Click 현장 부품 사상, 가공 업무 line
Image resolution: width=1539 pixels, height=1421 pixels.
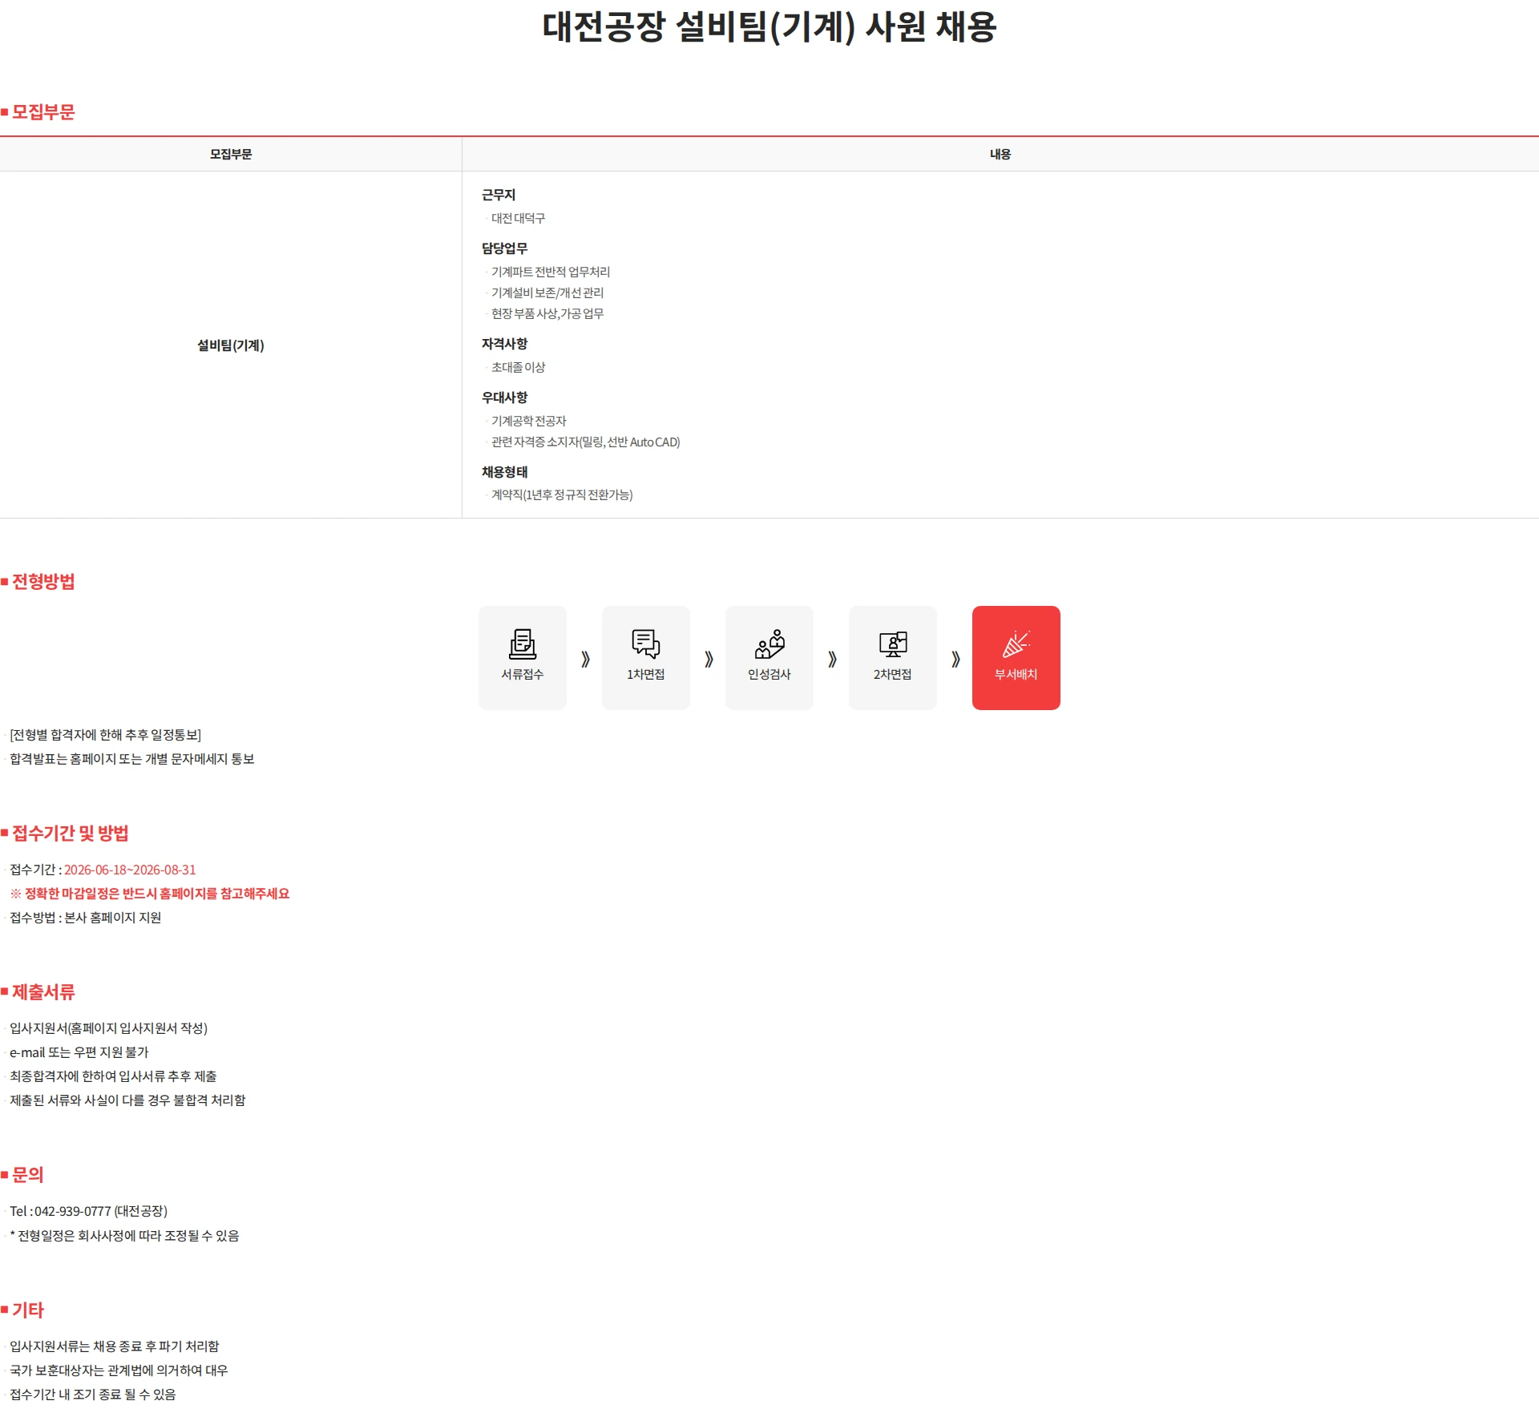click(x=547, y=313)
